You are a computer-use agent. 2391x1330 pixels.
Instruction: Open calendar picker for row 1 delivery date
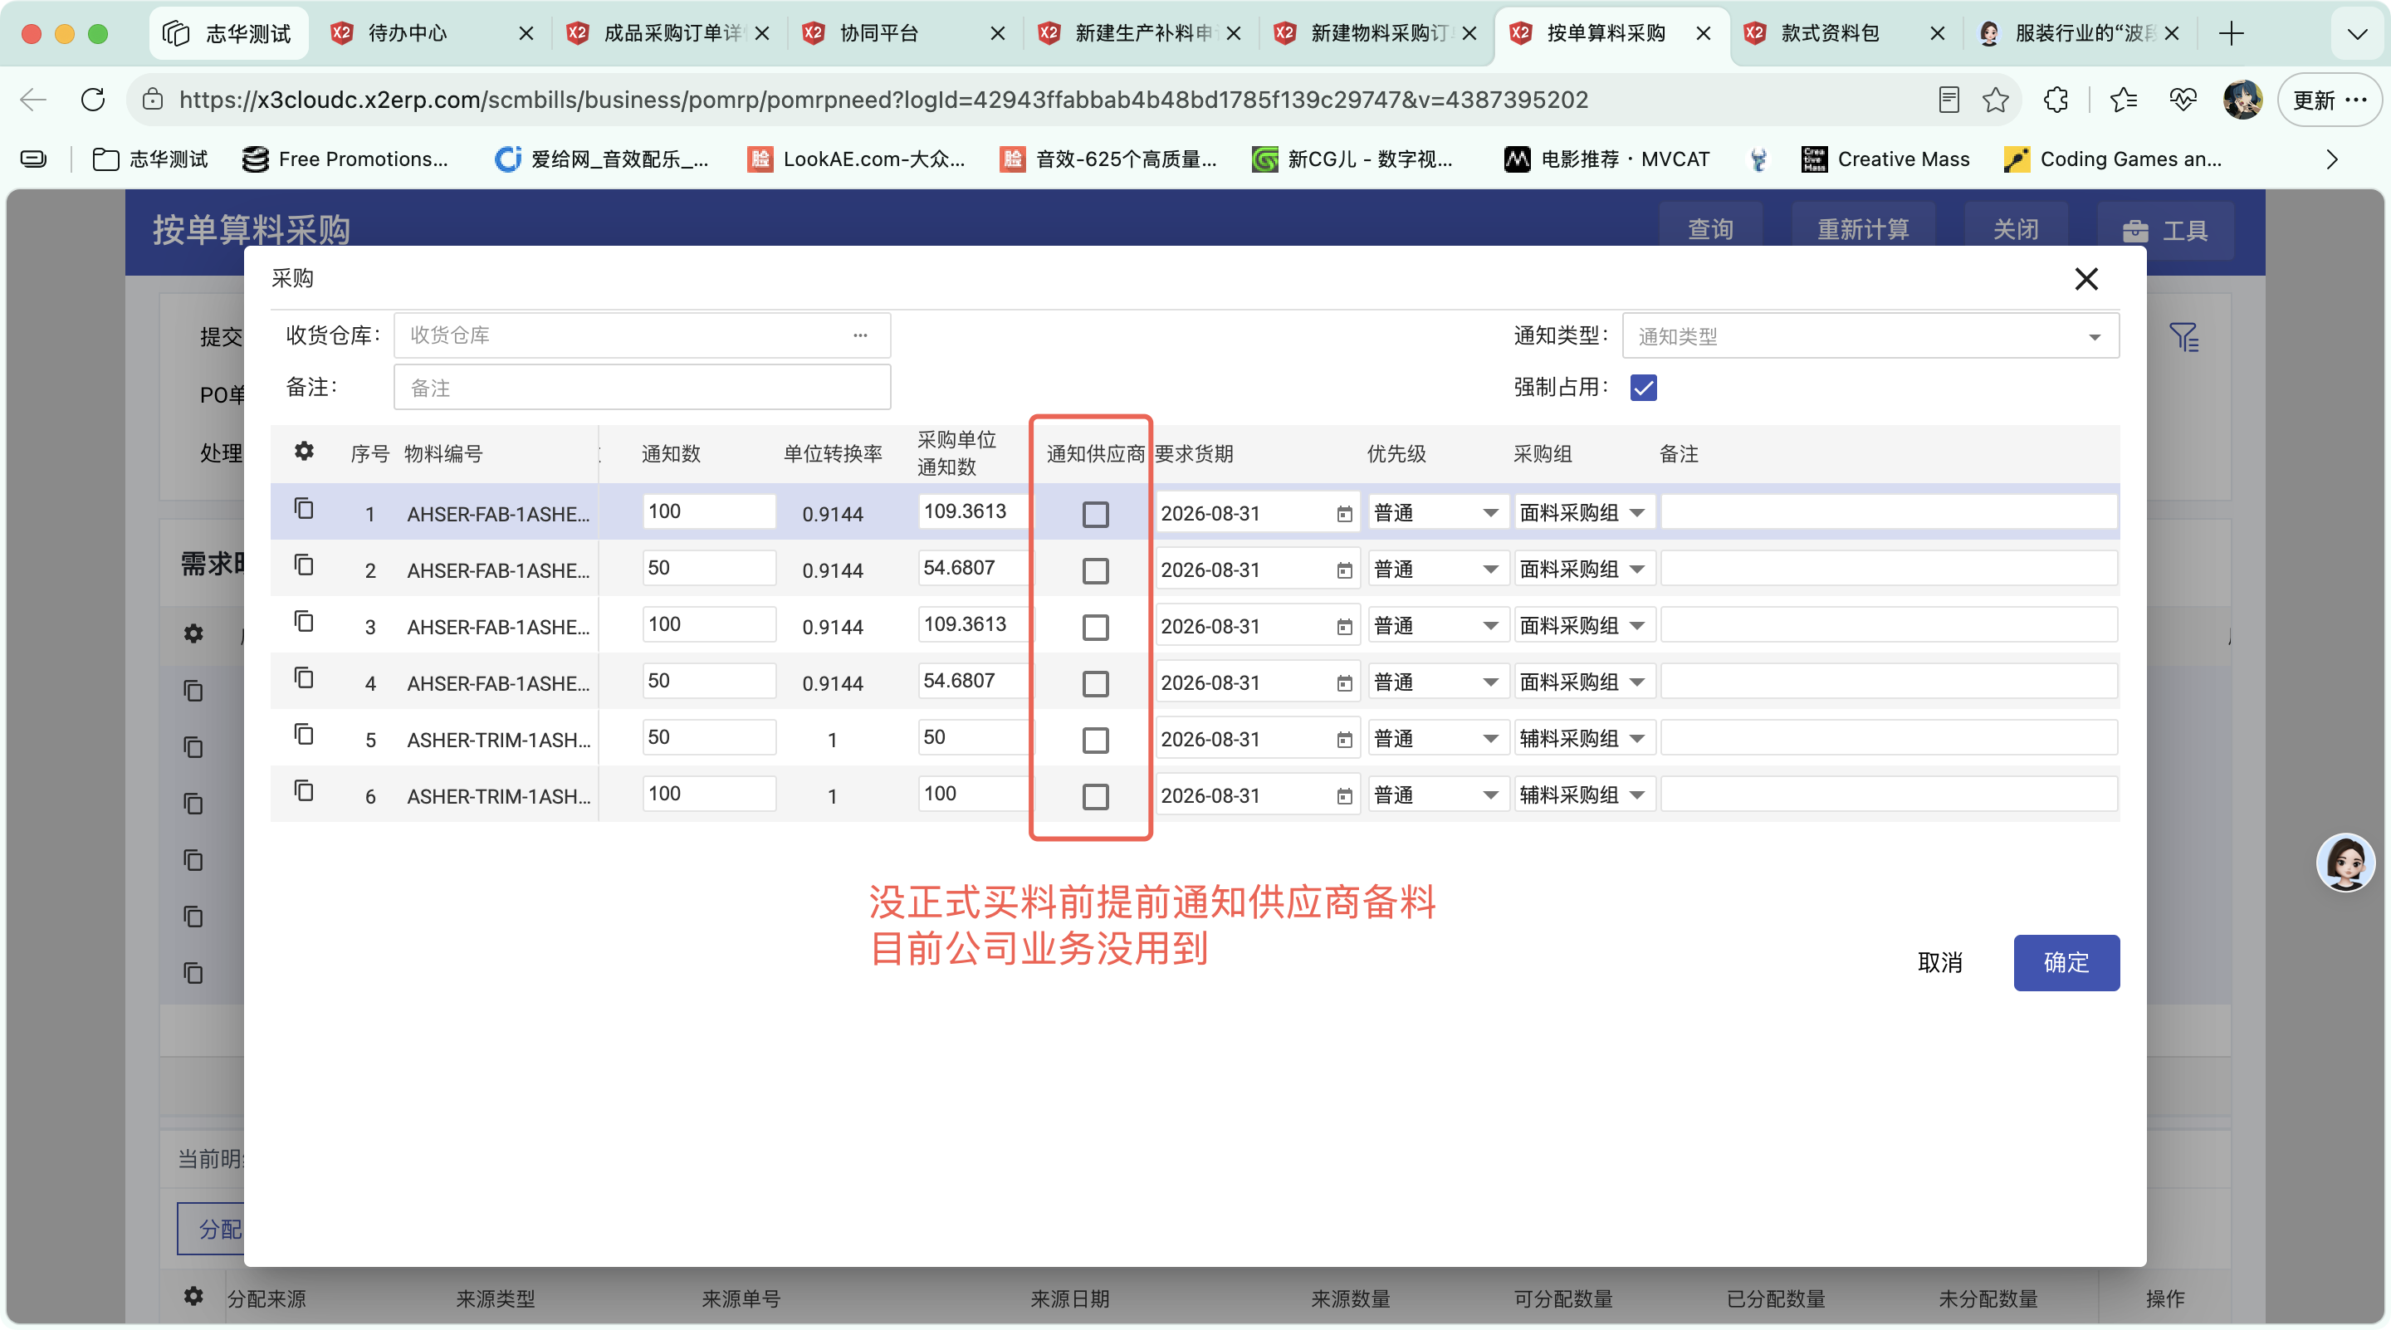pos(1344,513)
